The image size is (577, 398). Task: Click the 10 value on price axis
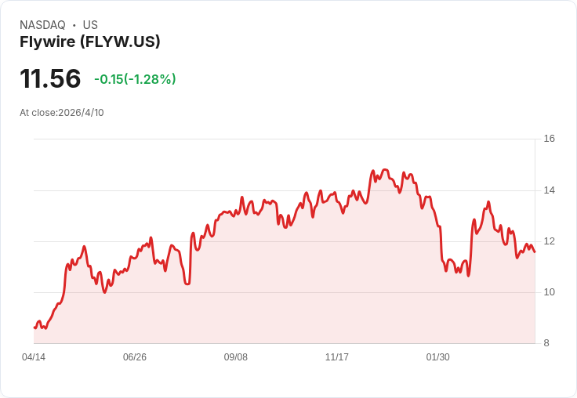(550, 292)
